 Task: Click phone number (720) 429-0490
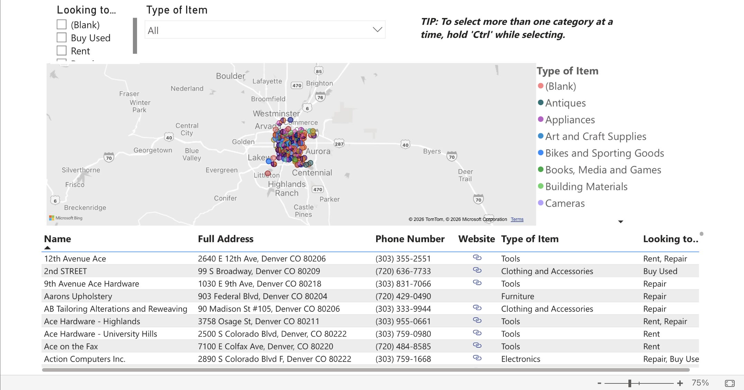point(403,296)
